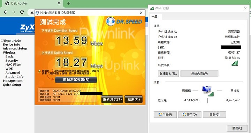The height and width of the screenshot is (133, 251).
Task: Click the 測試完成 heading
Action: tap(53, 22)
